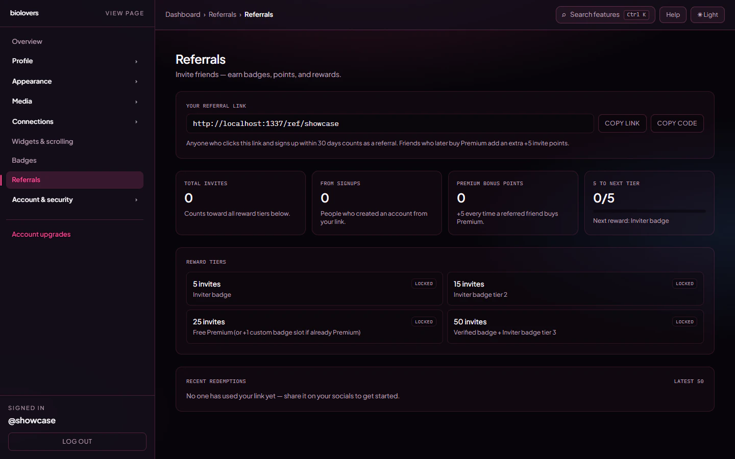Viewport: 735px width, 459px height.
Task: Select the referral link text field
Action: (390, 123)
